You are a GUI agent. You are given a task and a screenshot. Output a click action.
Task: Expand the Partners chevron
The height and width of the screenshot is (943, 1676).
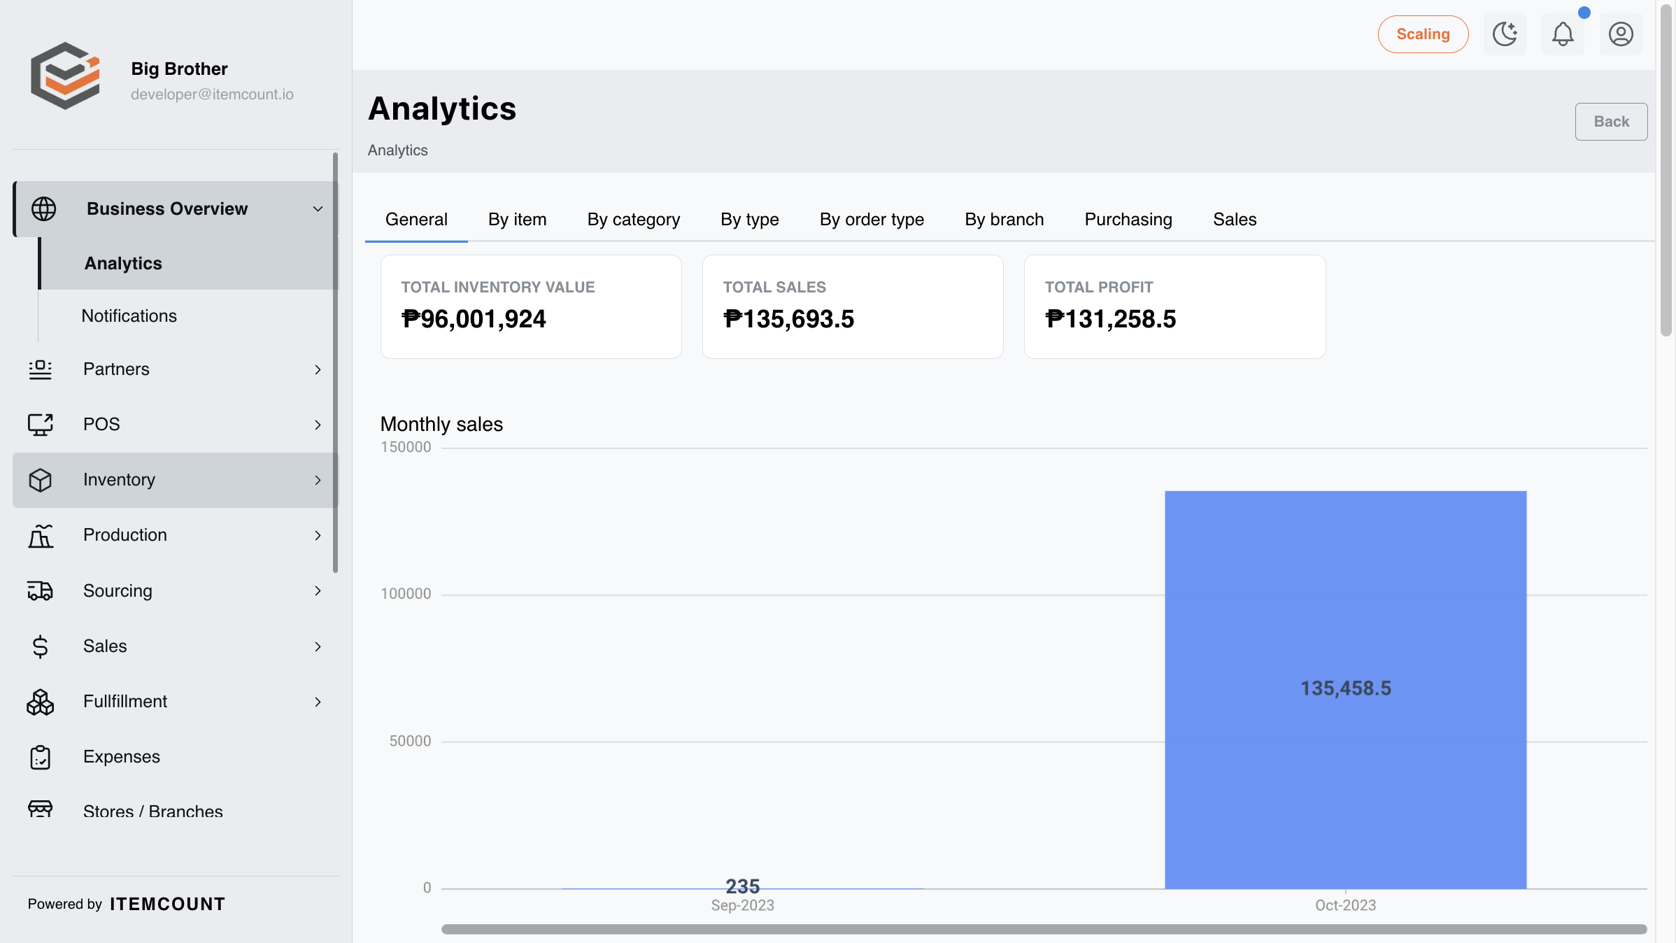click(318, 369)
